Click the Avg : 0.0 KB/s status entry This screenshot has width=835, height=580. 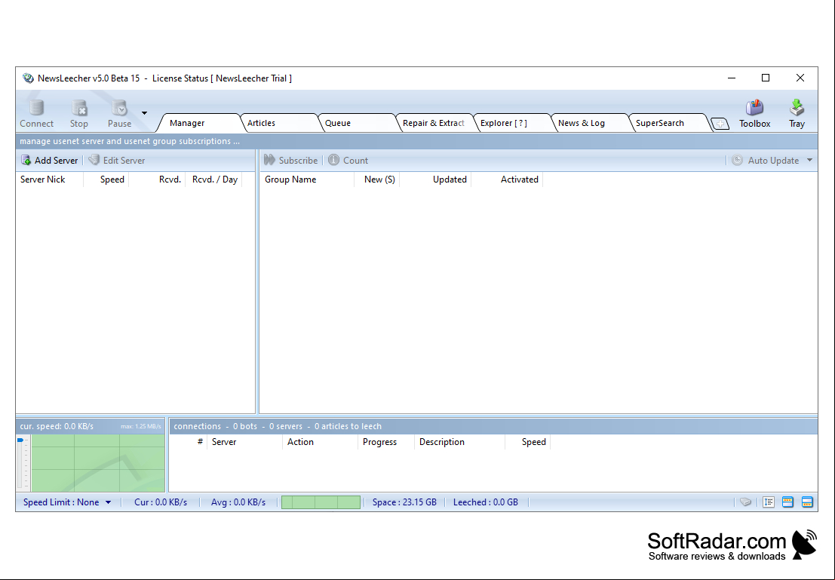(238, 502)
